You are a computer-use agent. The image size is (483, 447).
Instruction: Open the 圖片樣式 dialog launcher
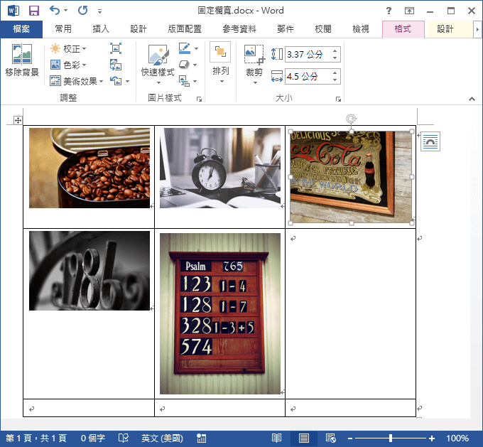pos(200,99)
